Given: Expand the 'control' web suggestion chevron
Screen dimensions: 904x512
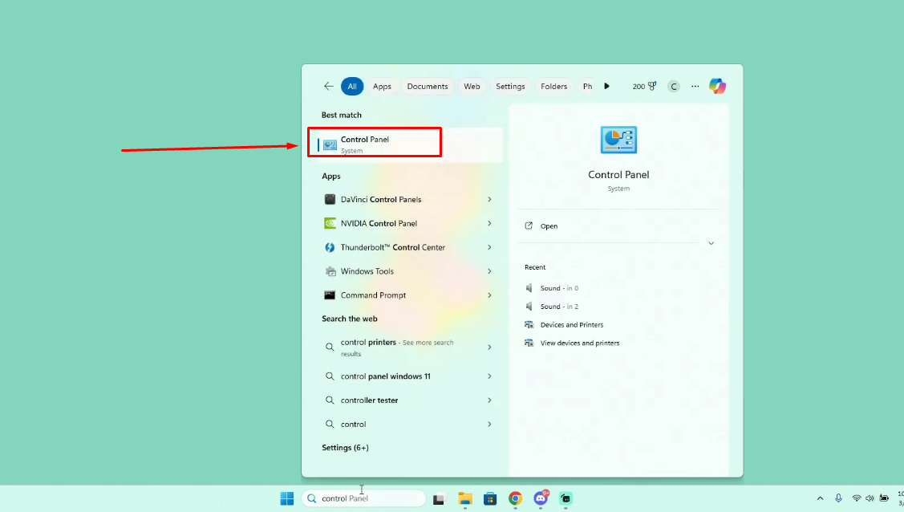Looking at the screenshot, I should 489,424.
